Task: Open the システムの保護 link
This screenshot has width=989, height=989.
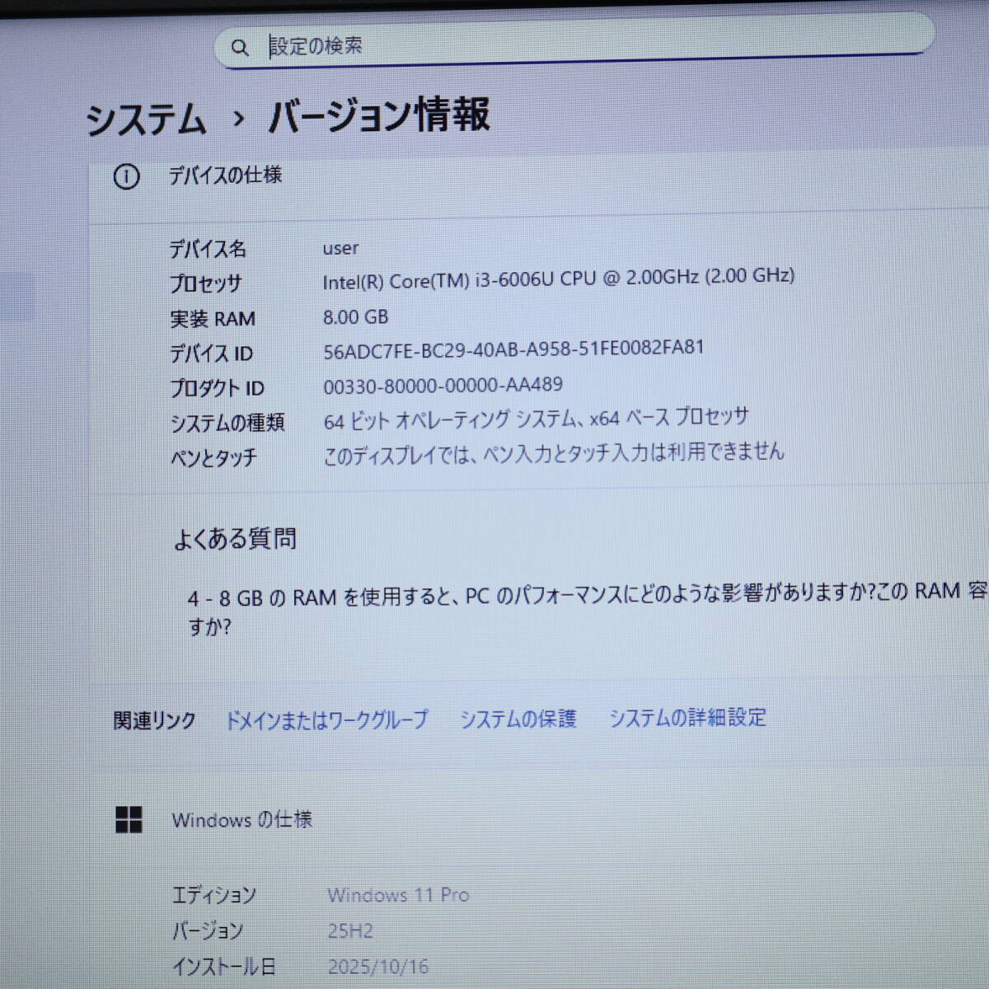Action: 518,719
